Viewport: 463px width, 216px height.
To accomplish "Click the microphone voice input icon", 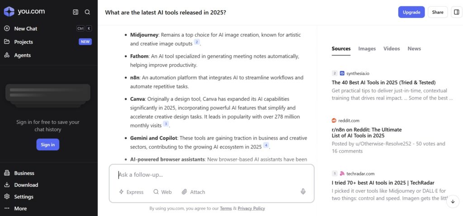I will click(303, 192).
